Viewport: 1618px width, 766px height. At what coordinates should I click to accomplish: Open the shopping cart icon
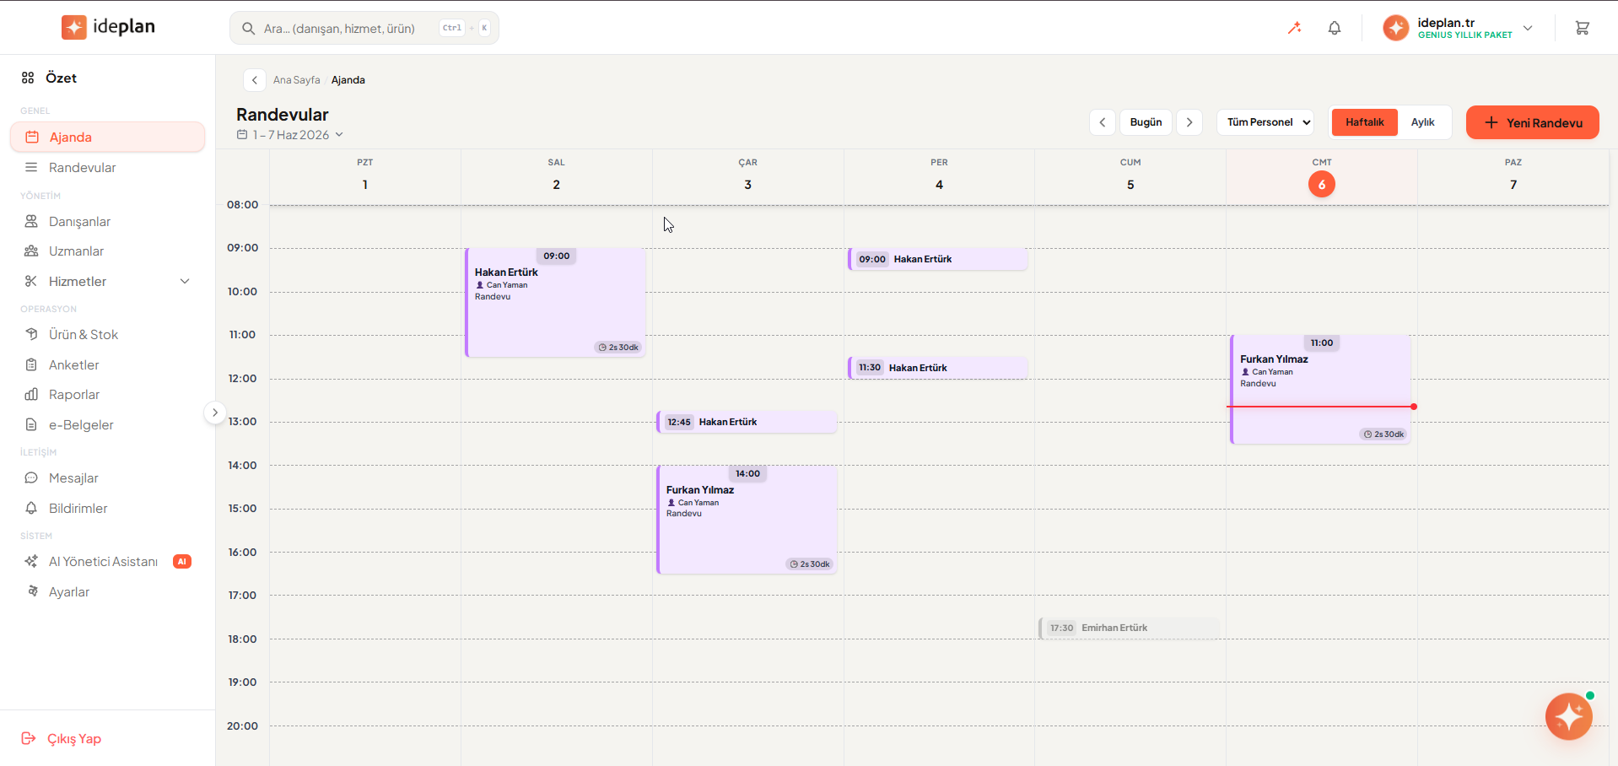[x=1582, y=28]
